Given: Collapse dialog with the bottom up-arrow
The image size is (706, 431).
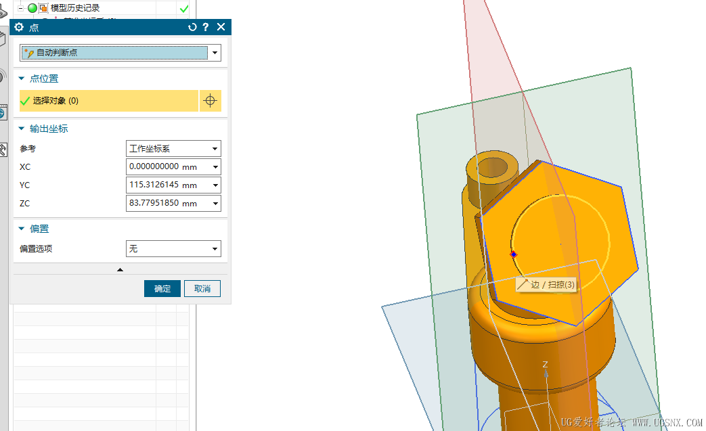Looking at the screenshot, I should point(120,269).
